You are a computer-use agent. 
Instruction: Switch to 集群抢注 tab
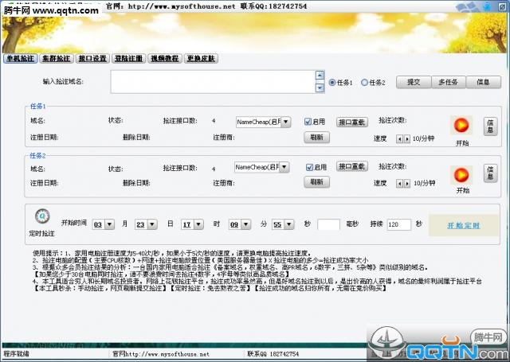point(57,58)
